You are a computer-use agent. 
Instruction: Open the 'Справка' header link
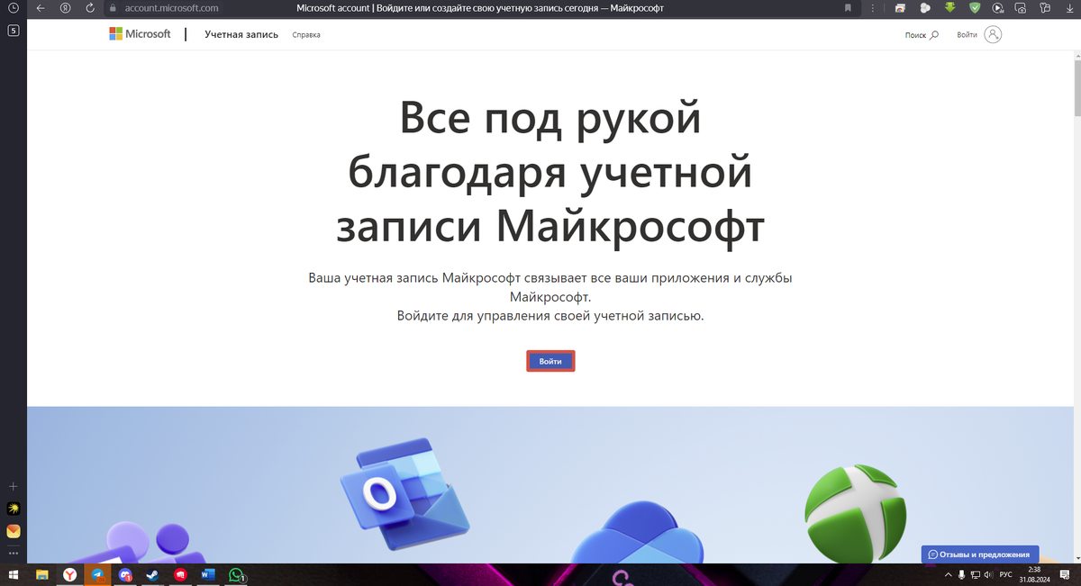pyautogui.click(x=306, y=35)
